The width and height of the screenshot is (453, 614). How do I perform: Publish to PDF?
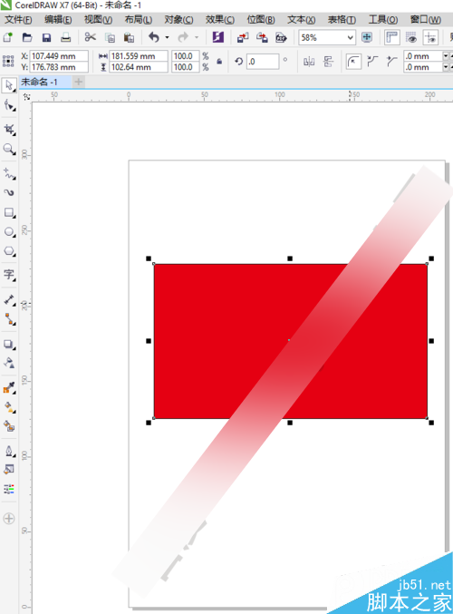[281, 37]
